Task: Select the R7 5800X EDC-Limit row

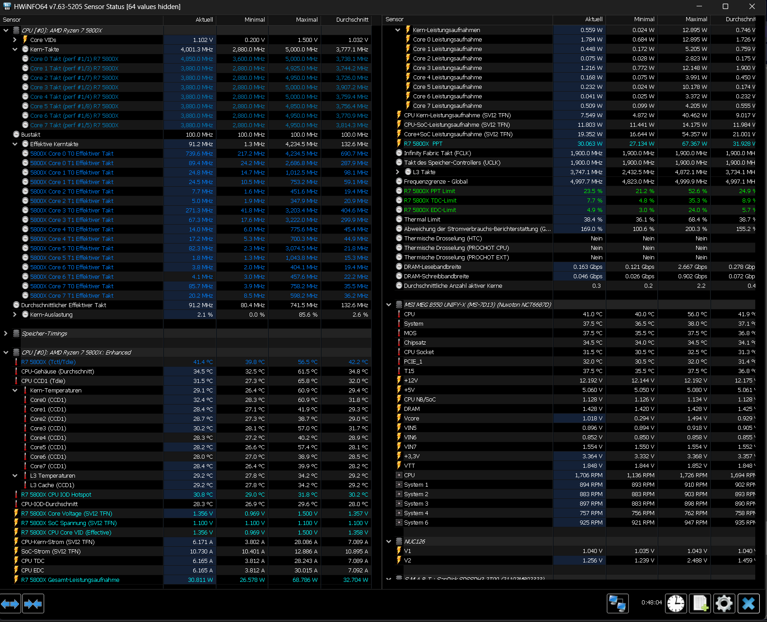Action: coord(569,210)
